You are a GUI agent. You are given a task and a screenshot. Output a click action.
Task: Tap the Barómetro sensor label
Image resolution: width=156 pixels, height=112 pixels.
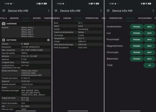113,59
